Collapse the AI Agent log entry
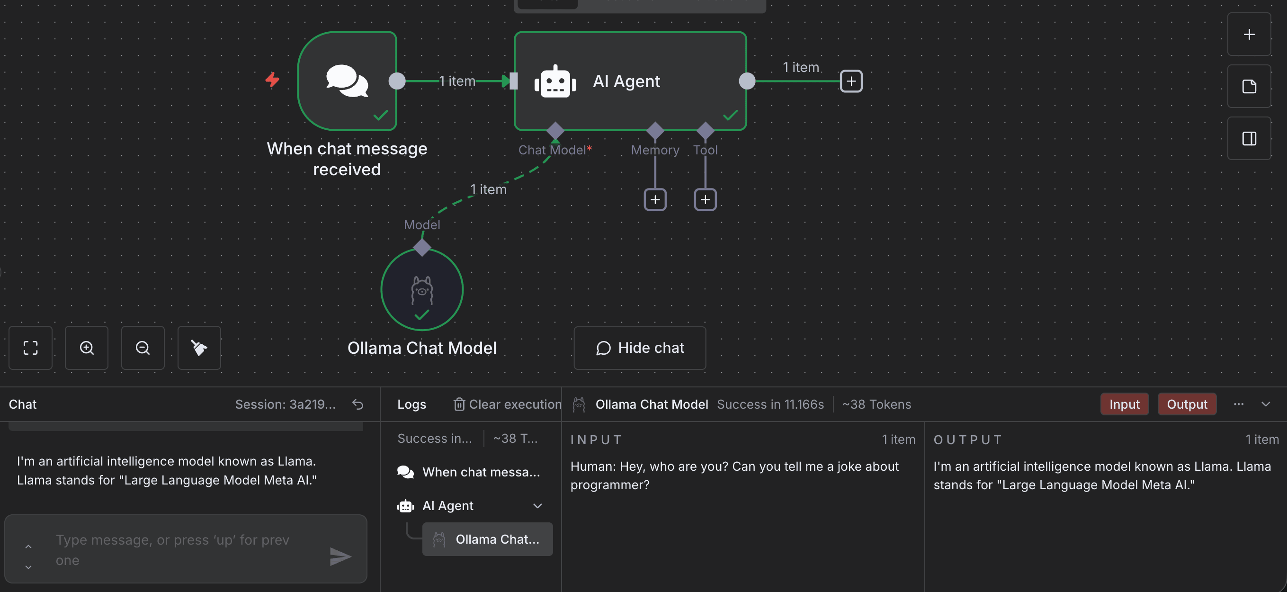 click(x=537, y=506)
